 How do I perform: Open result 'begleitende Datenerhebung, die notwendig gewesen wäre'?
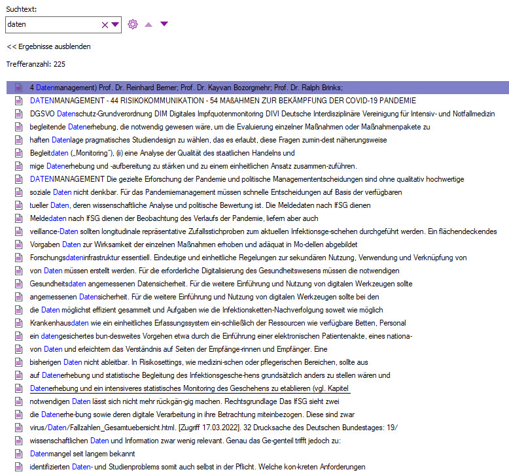[x=230, y=127]
